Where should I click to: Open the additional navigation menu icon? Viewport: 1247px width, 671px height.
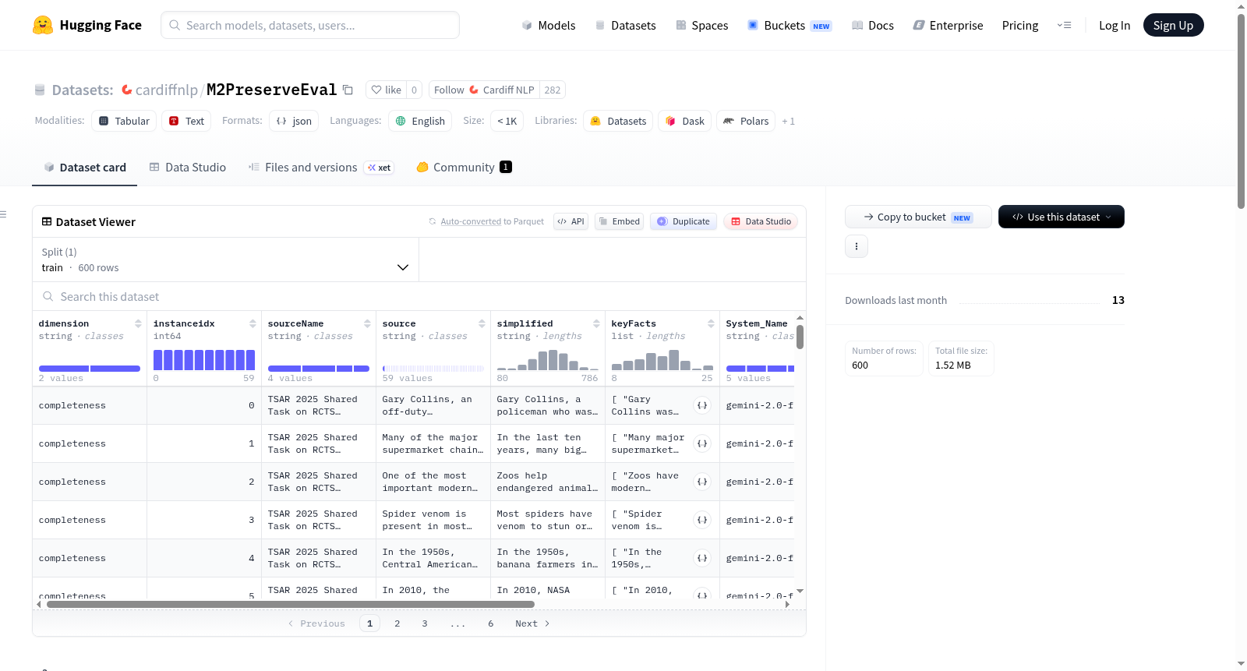1064,25
